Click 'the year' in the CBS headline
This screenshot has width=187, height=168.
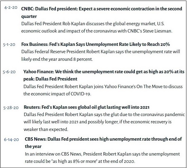coord(33,146)
